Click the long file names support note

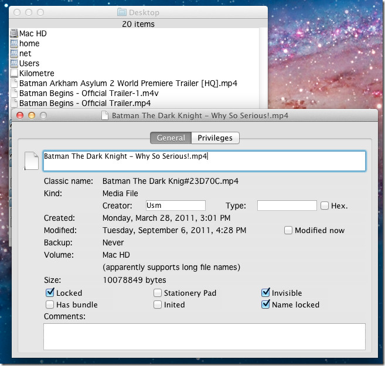coord(171,267)
